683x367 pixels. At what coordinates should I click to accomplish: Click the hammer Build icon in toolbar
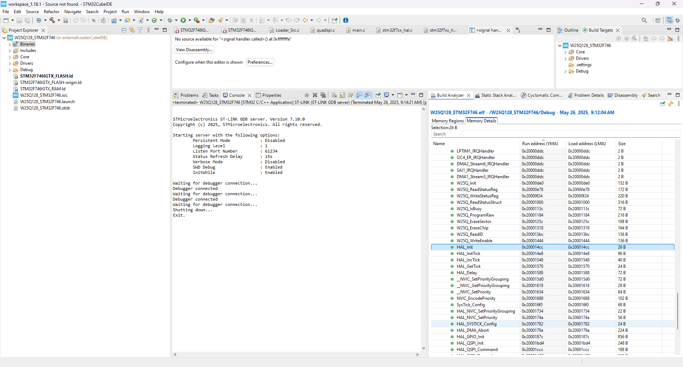tap(52, 20)
